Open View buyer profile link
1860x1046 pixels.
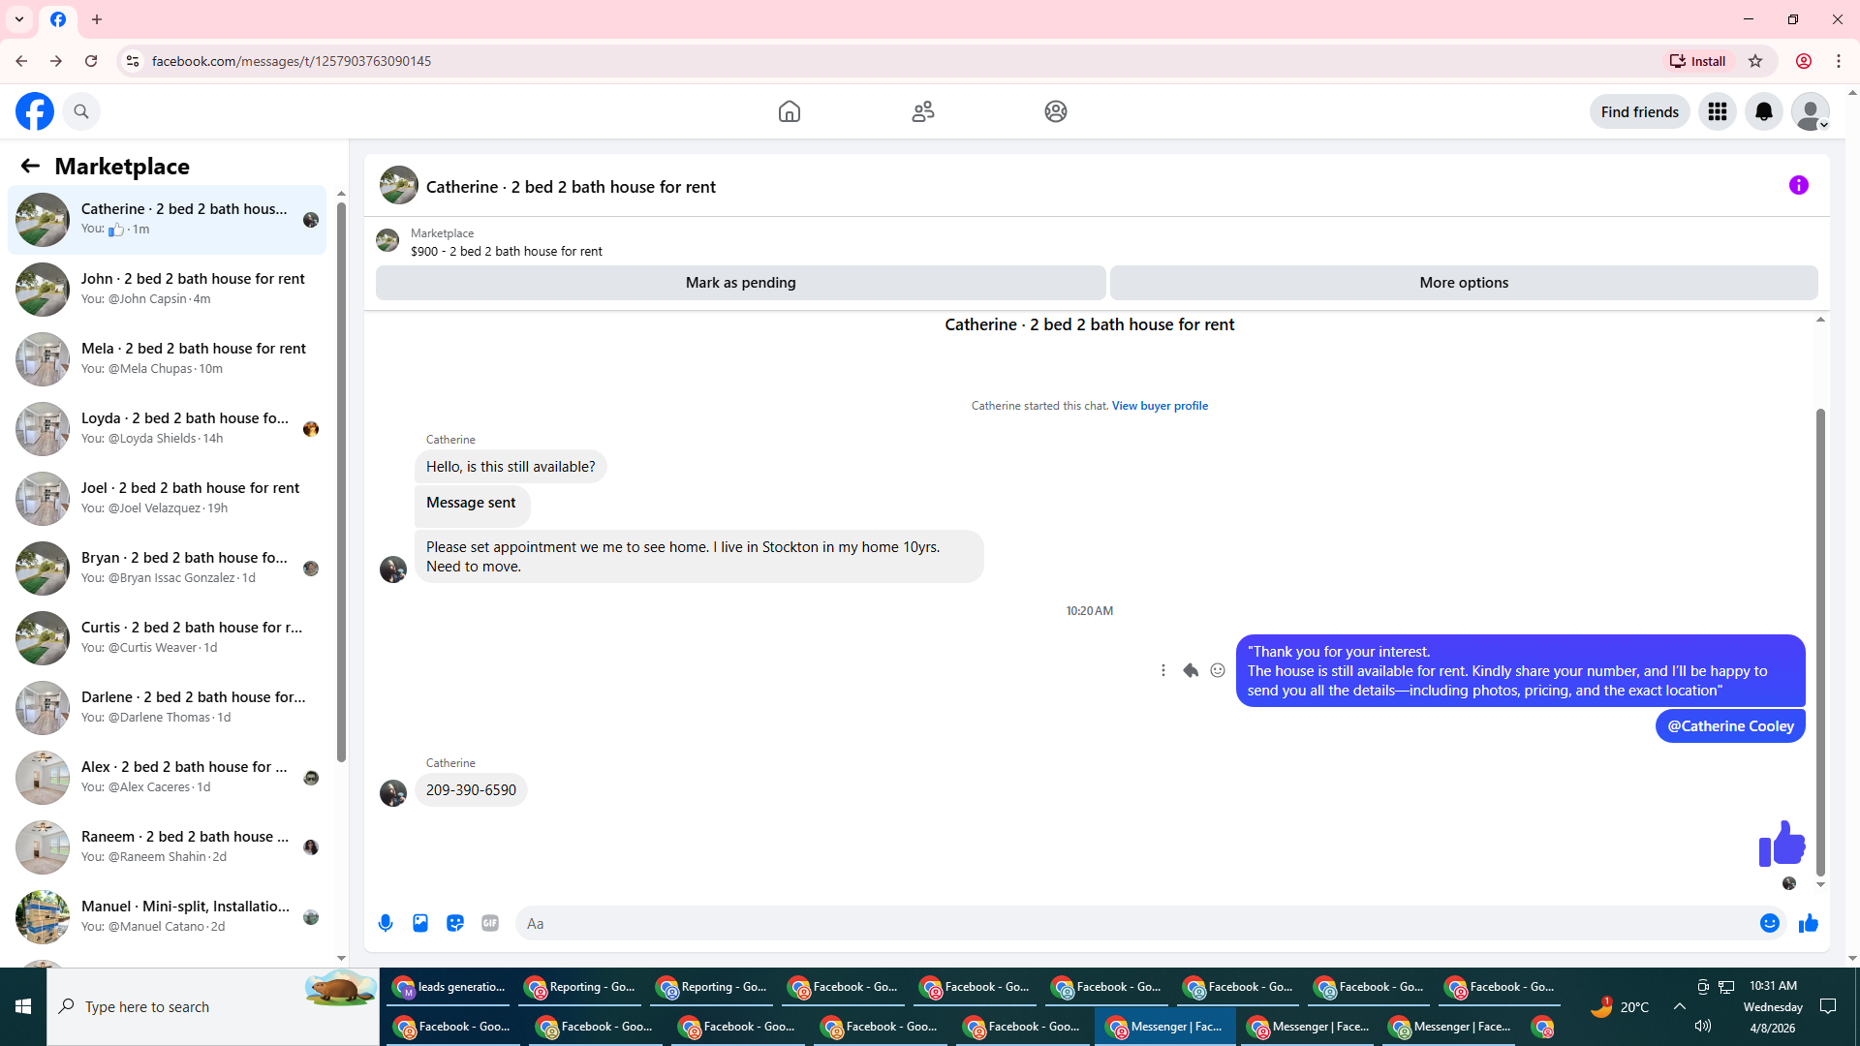tap(1160, 406)
